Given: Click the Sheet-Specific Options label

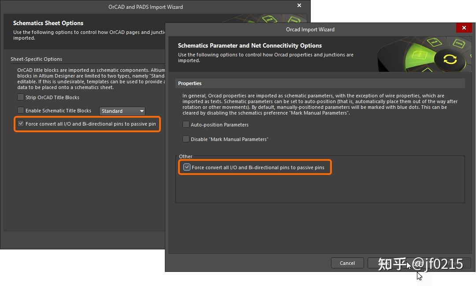Looking at the screenshot, I should [x=37, y=59].
